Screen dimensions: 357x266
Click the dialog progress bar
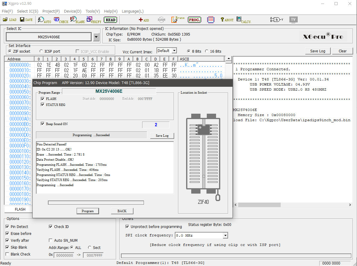[x=96, y=203]
